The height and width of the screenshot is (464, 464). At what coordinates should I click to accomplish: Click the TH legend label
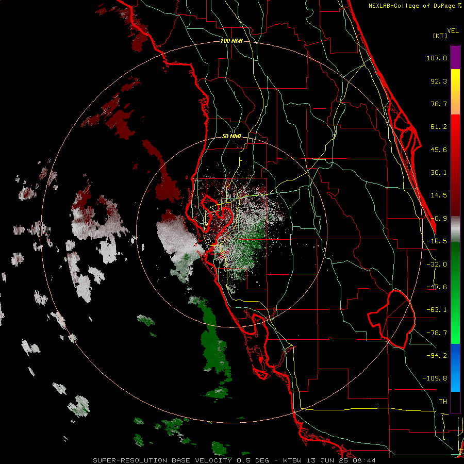pos(443,402)
